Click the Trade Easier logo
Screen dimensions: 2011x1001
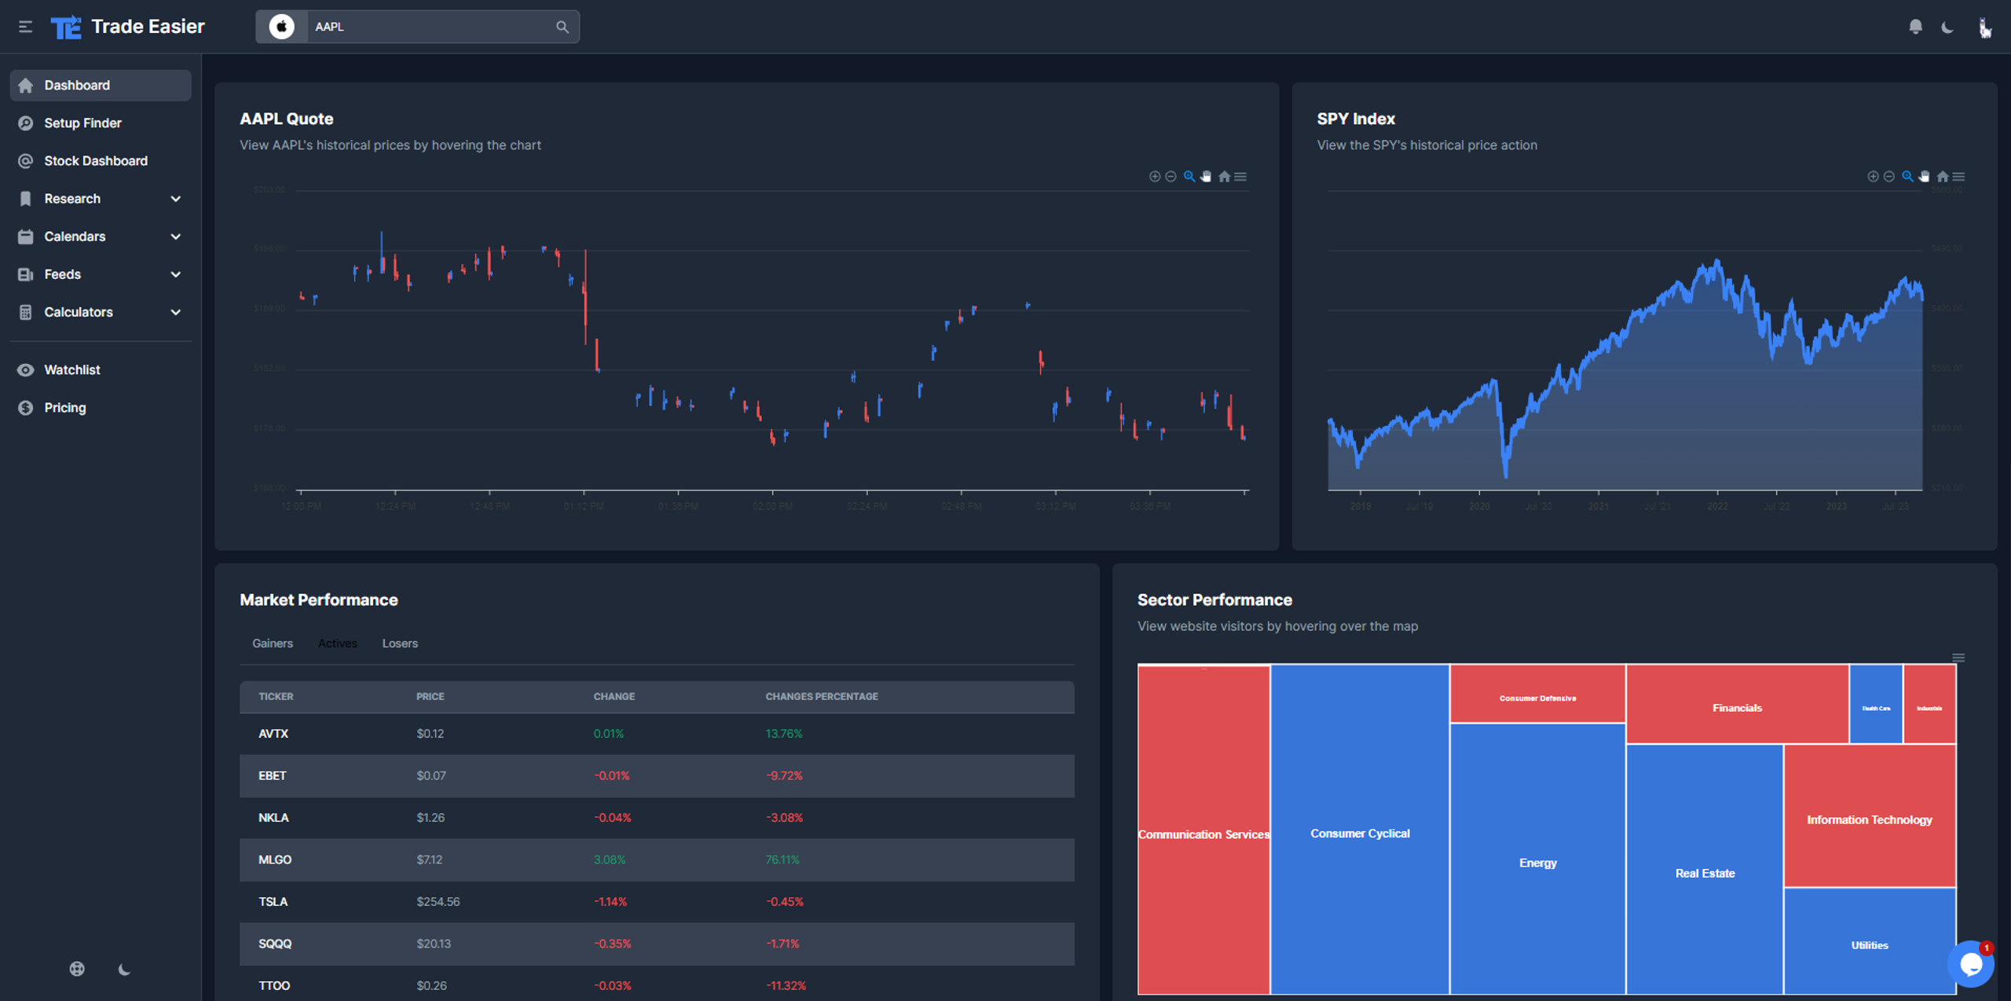[x=128, y=27]
